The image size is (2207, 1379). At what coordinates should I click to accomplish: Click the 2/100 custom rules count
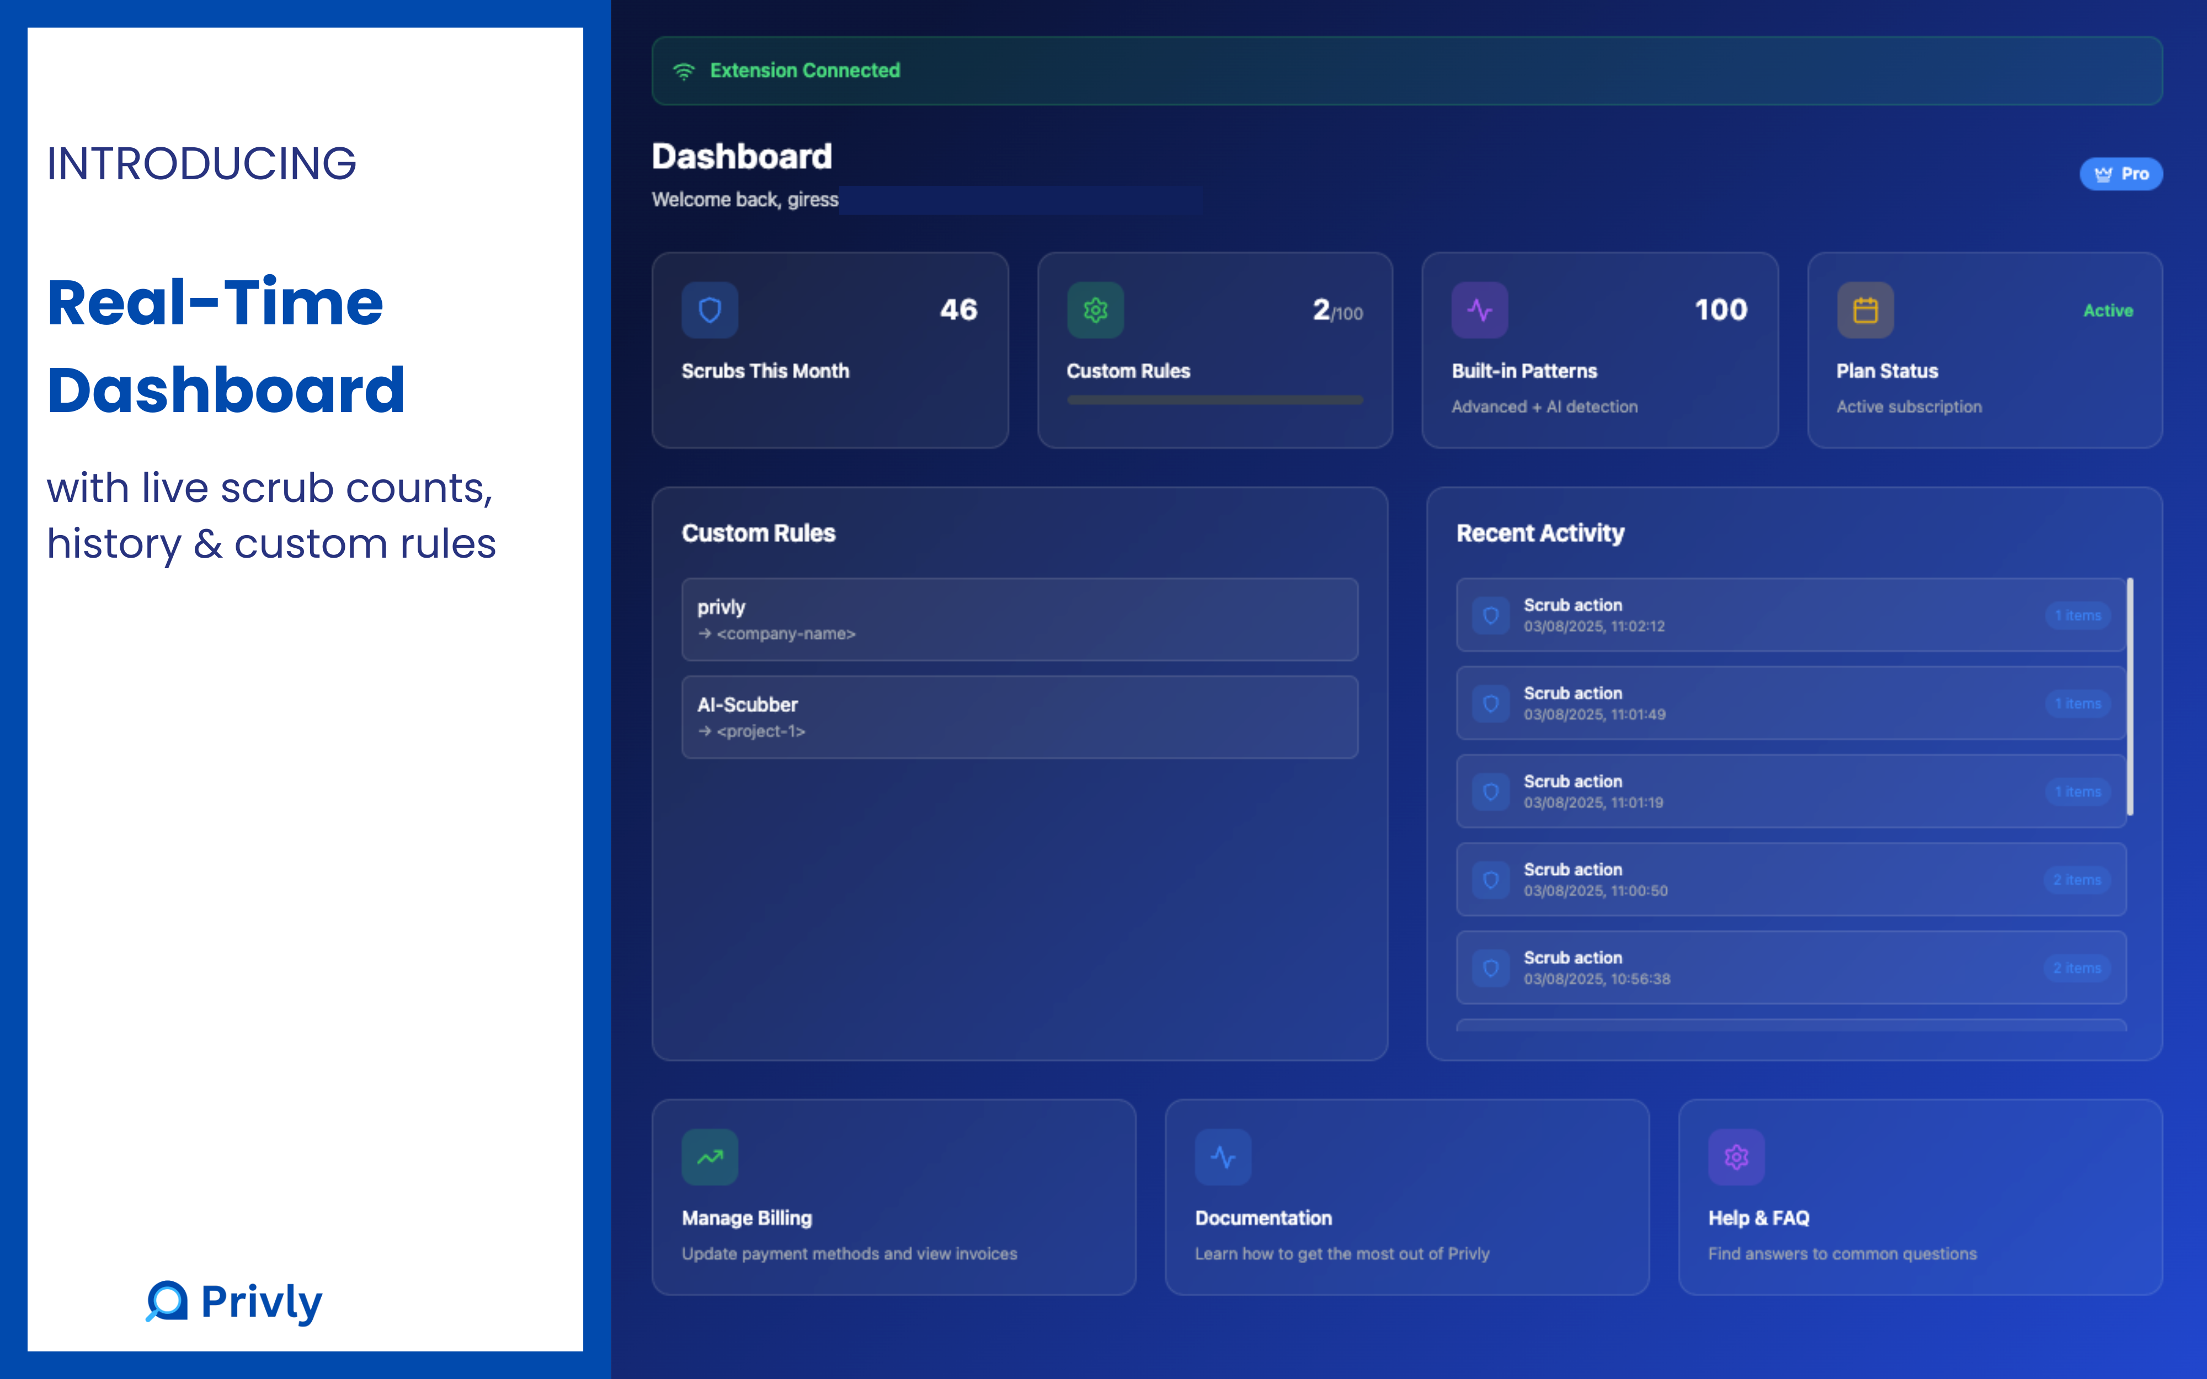(1337, 311)
